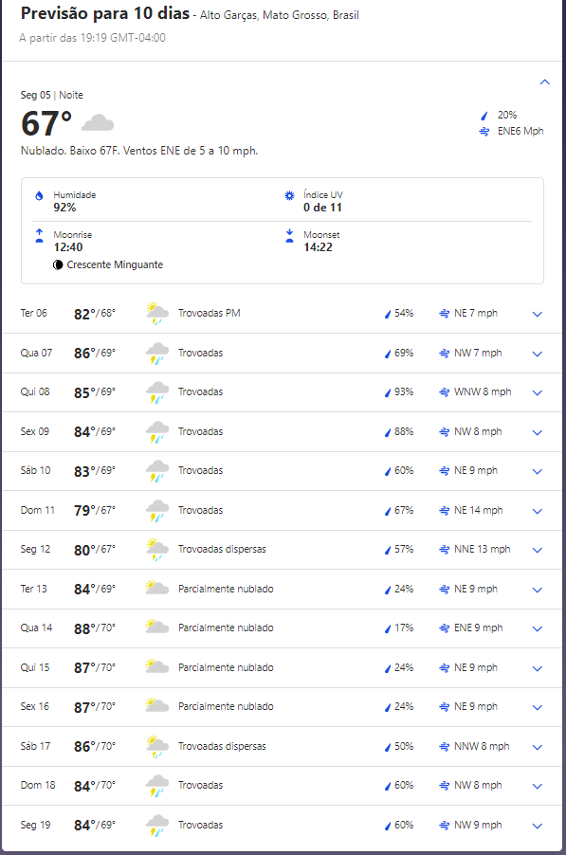Expand the Seg 19 forecast chevron
566x855 pixels.
click(x=538, y=826)
